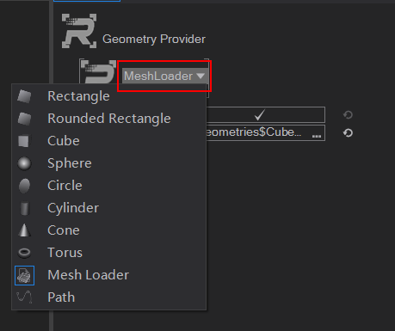Click the Cone shape icon
This screenshot has height=331, width=395.
pyautogui.click(x=24, y=230)
